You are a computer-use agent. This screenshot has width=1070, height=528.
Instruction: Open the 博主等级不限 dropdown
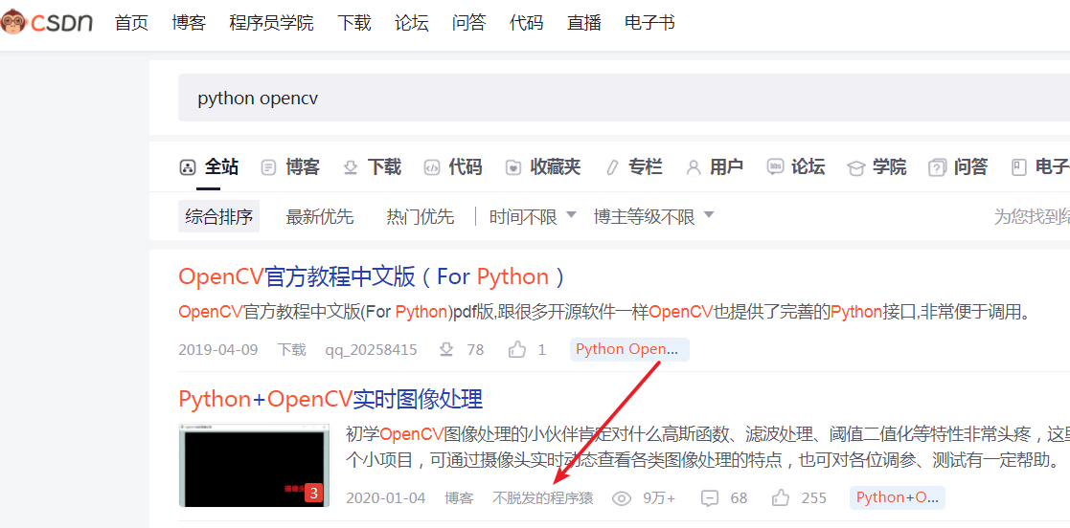653,216
